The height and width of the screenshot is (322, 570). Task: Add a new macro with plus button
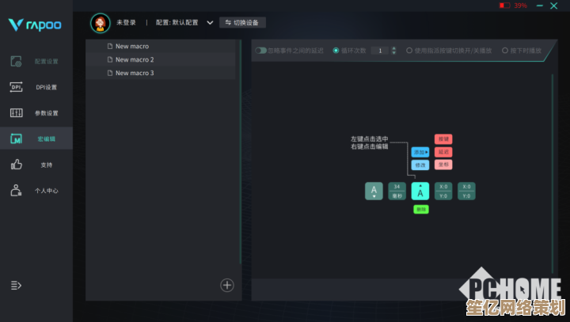click(227, 285)
